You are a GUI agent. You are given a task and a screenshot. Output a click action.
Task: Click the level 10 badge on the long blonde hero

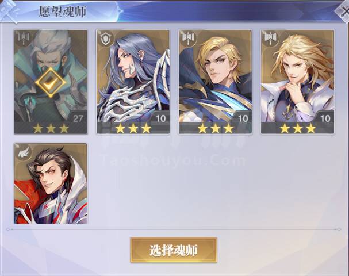tap(325, 118)
